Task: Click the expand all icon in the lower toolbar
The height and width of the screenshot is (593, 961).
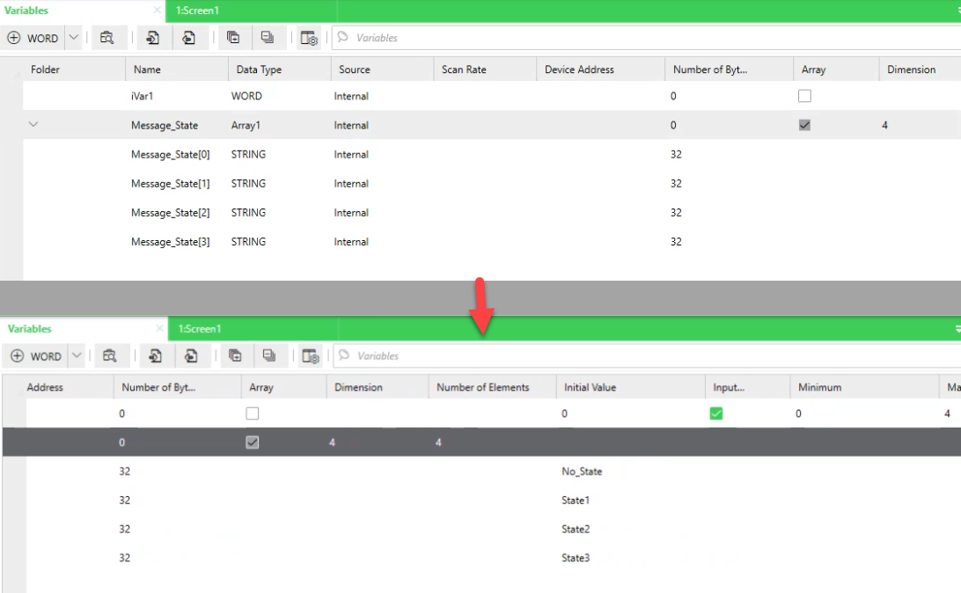Action: (x=235, y=356)
